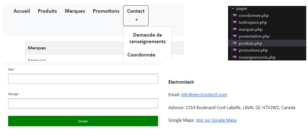
Task: Follow the Voir sur Google Maps link
Action: pos(216,120)
